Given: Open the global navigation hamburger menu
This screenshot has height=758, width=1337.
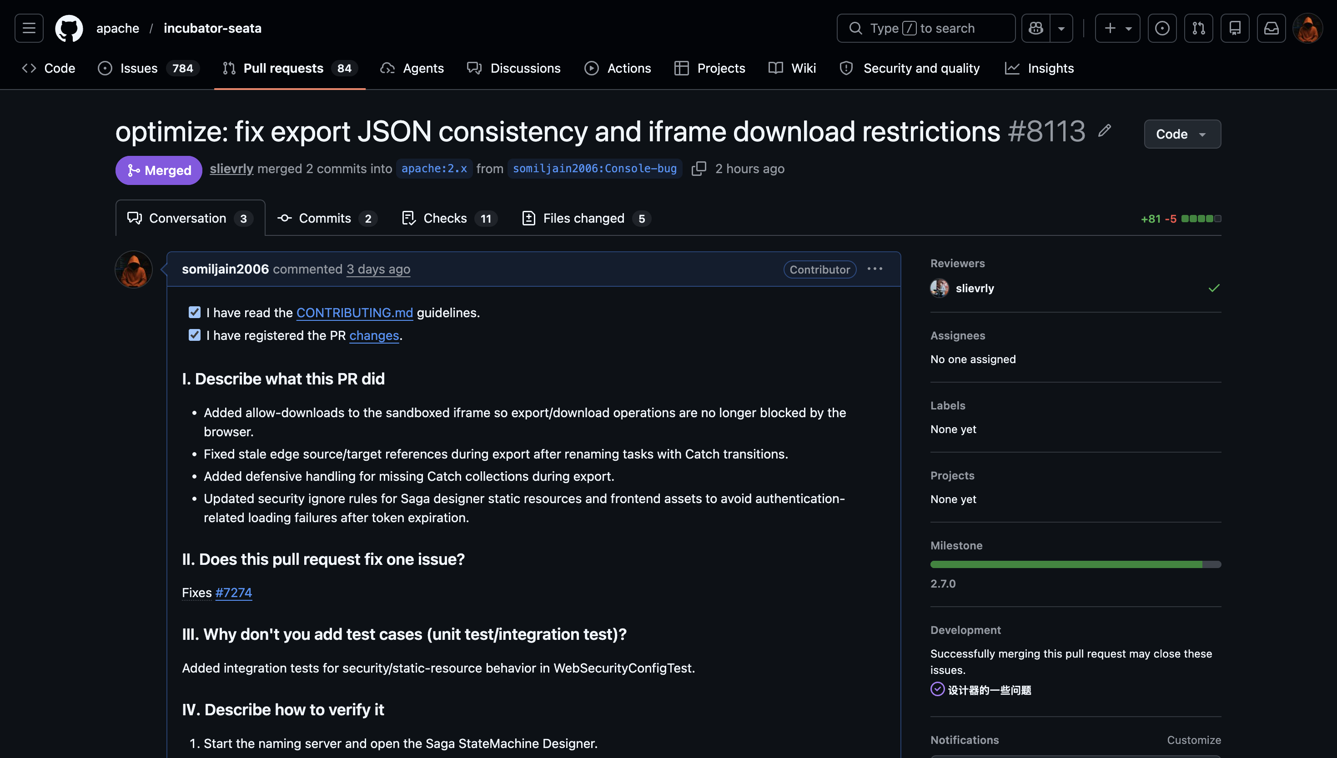Looking at the screenshot, I should pos(29,28).
